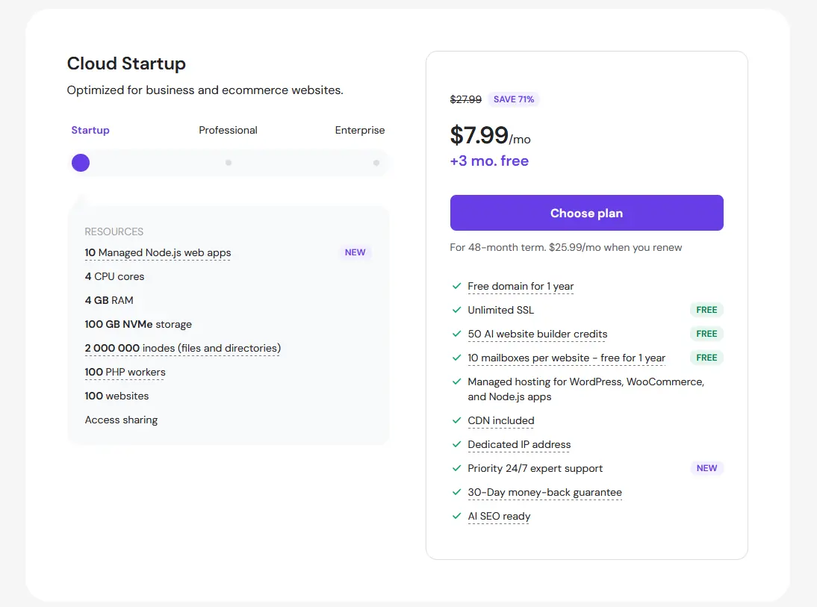Click Dedicated IP address underlined text
The image size is (817, 607).
coord(519,444)
